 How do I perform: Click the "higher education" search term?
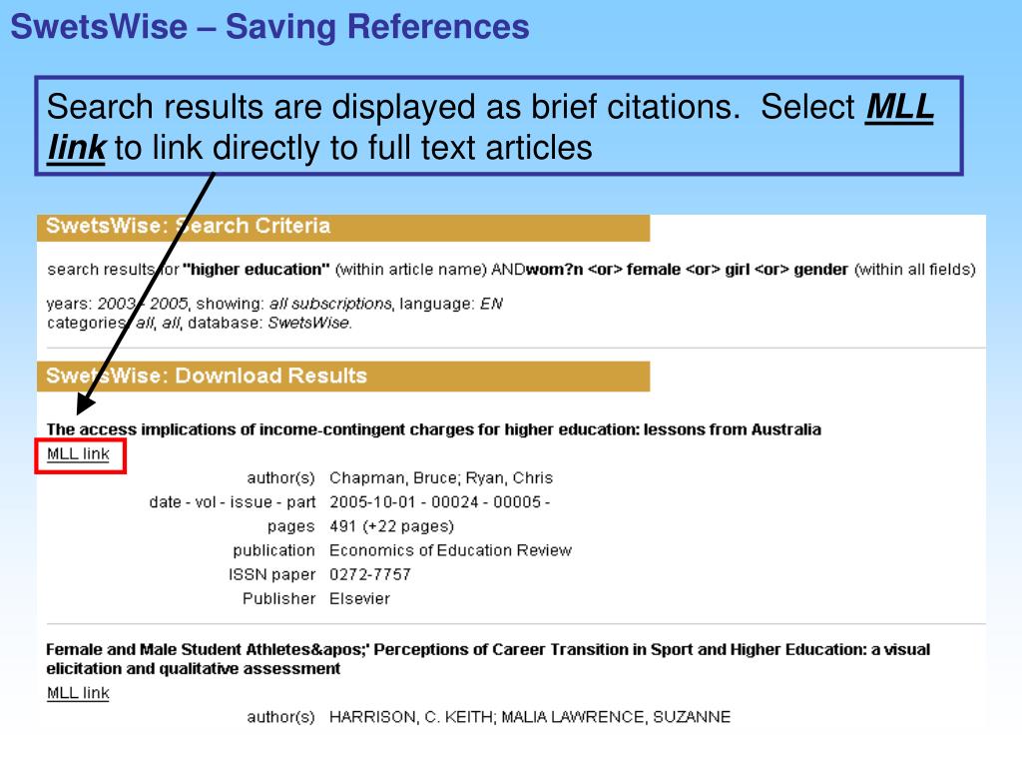pos(256,270)
